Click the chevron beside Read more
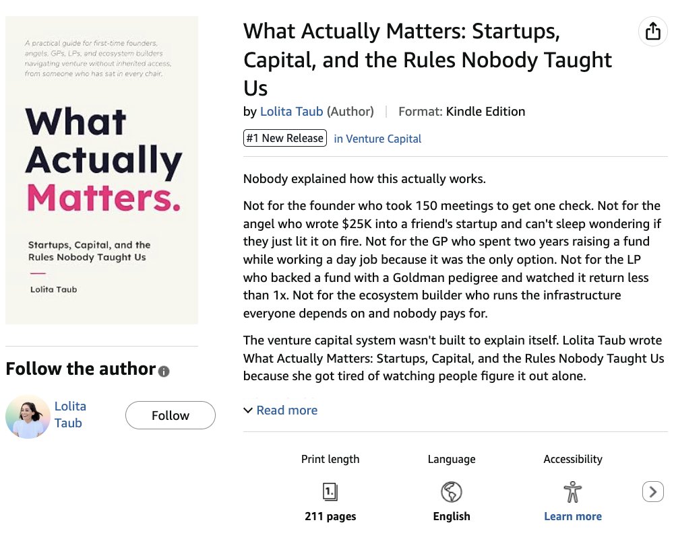The height and width of the screenshot is (537, 674). point(248,410)
